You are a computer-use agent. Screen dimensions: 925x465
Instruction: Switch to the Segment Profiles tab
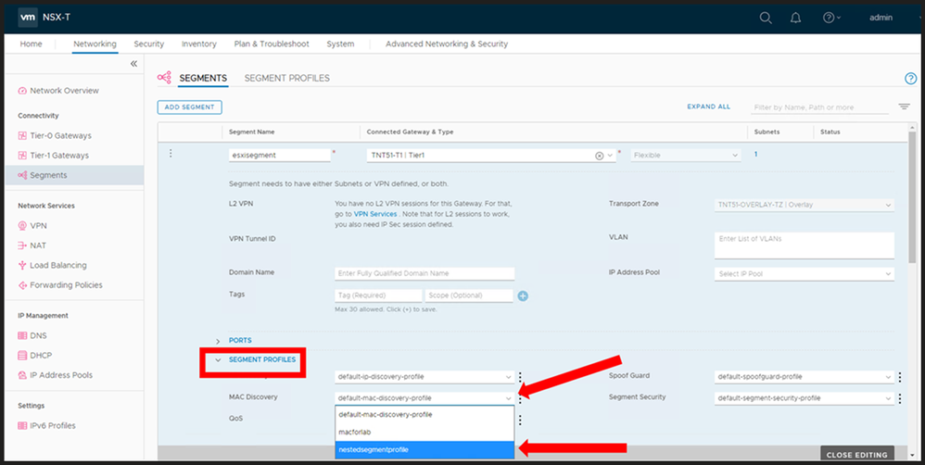pyautogui.click(x=286, y=78)
